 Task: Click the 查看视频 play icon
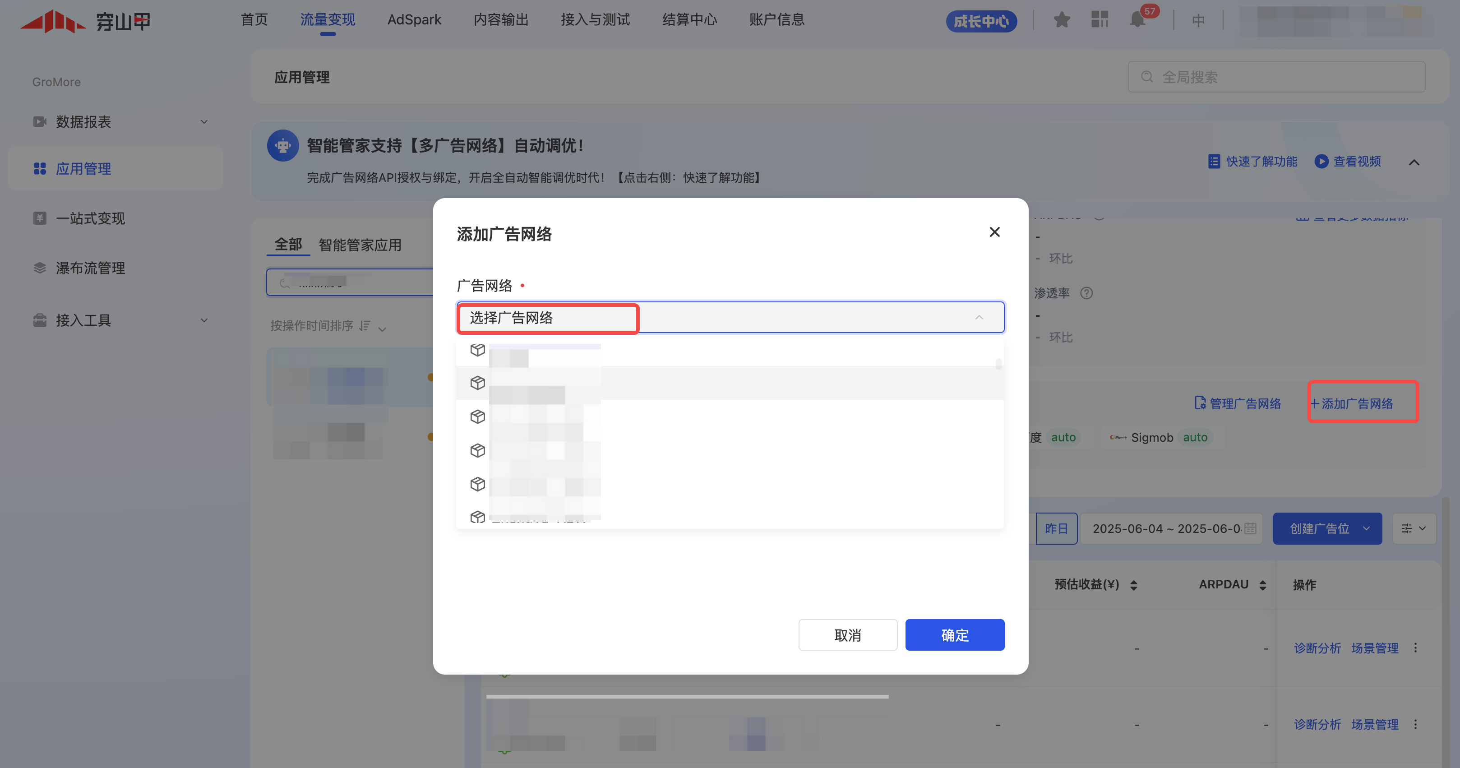coord(1321,162)
